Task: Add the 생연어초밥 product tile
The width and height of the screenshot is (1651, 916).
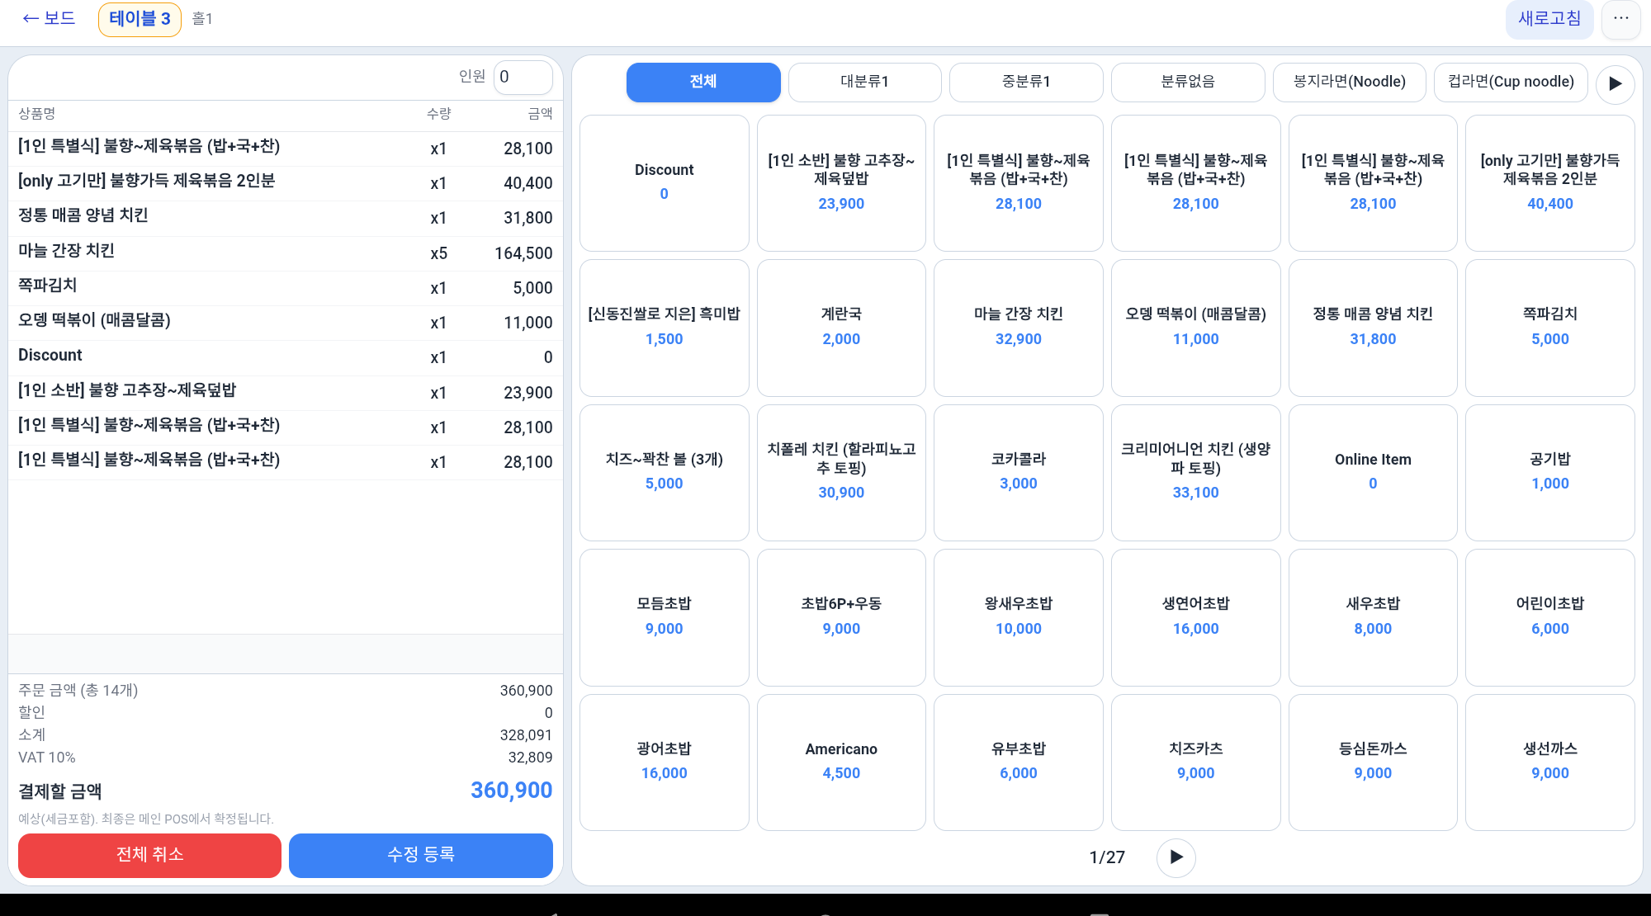Action: coord(1195,617)
